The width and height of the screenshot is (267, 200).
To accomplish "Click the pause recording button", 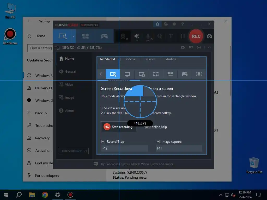I will (183, 36).
